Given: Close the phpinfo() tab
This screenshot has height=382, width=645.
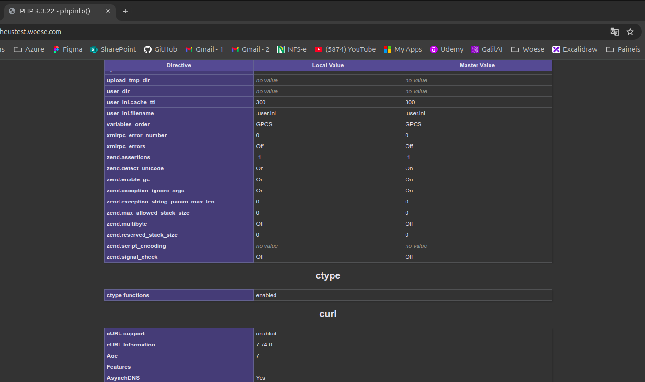Looking at the screenshot, I should pyautogui.click(x=108, y=11).
